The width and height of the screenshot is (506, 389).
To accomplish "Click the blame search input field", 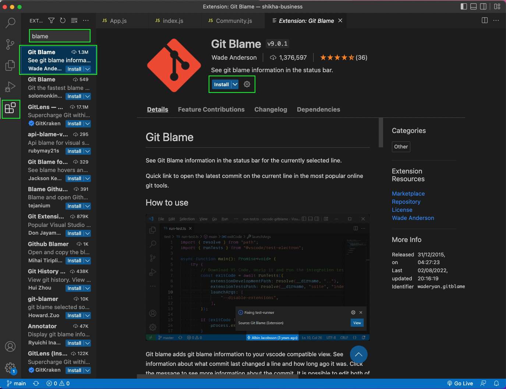I will click(x=59, y=36).
